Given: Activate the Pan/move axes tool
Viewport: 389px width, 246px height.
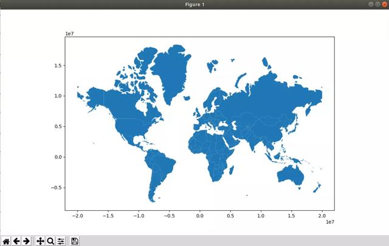Looking at the screenshot, I should pos(40,241).
